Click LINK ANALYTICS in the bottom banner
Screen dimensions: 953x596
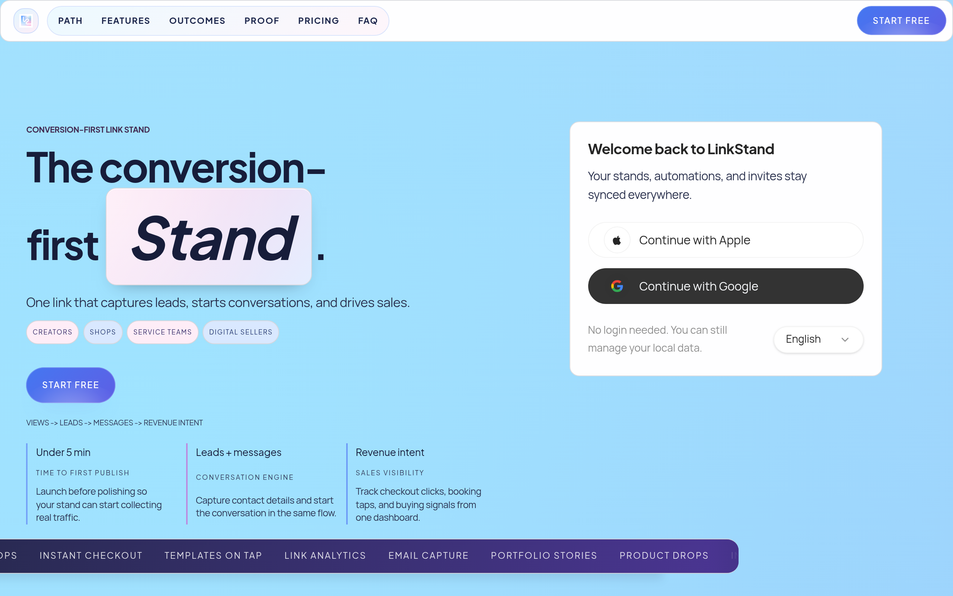click(325, 555)
